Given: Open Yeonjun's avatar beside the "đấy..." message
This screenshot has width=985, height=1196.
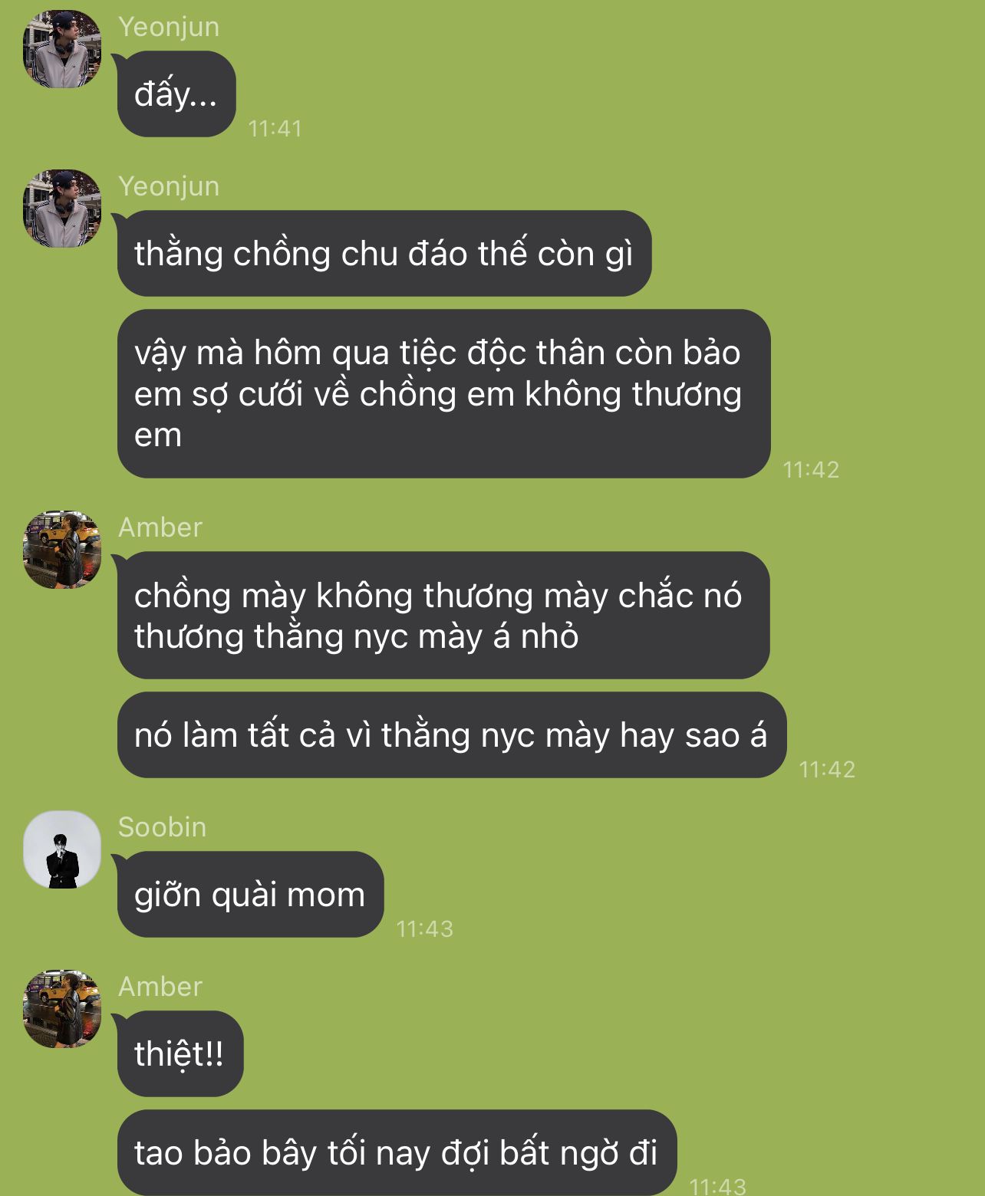Looking at the screenshot, I should [62, 49].
